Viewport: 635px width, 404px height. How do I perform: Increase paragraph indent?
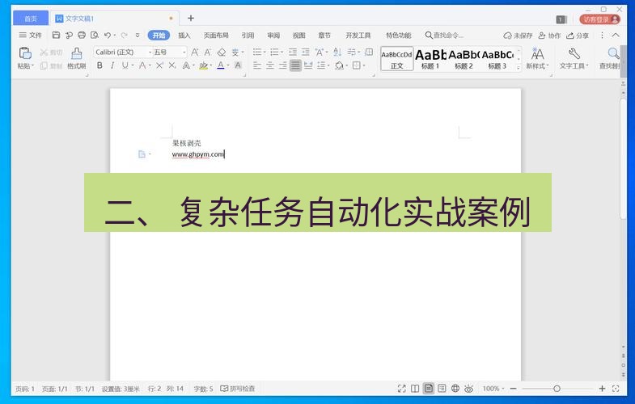(306, 52)
